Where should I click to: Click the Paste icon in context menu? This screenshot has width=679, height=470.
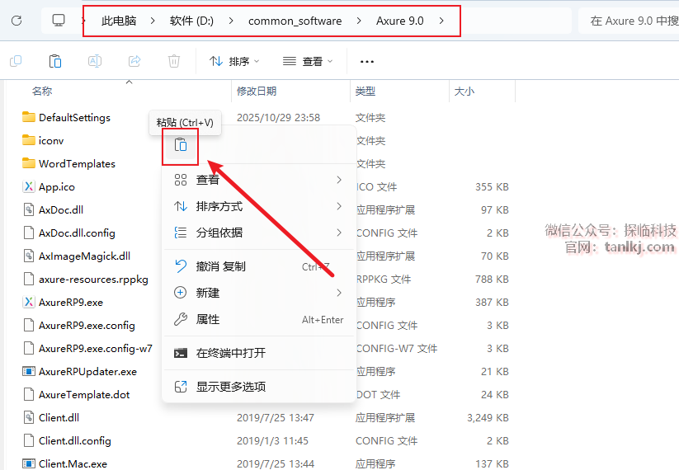pos(180,145)
